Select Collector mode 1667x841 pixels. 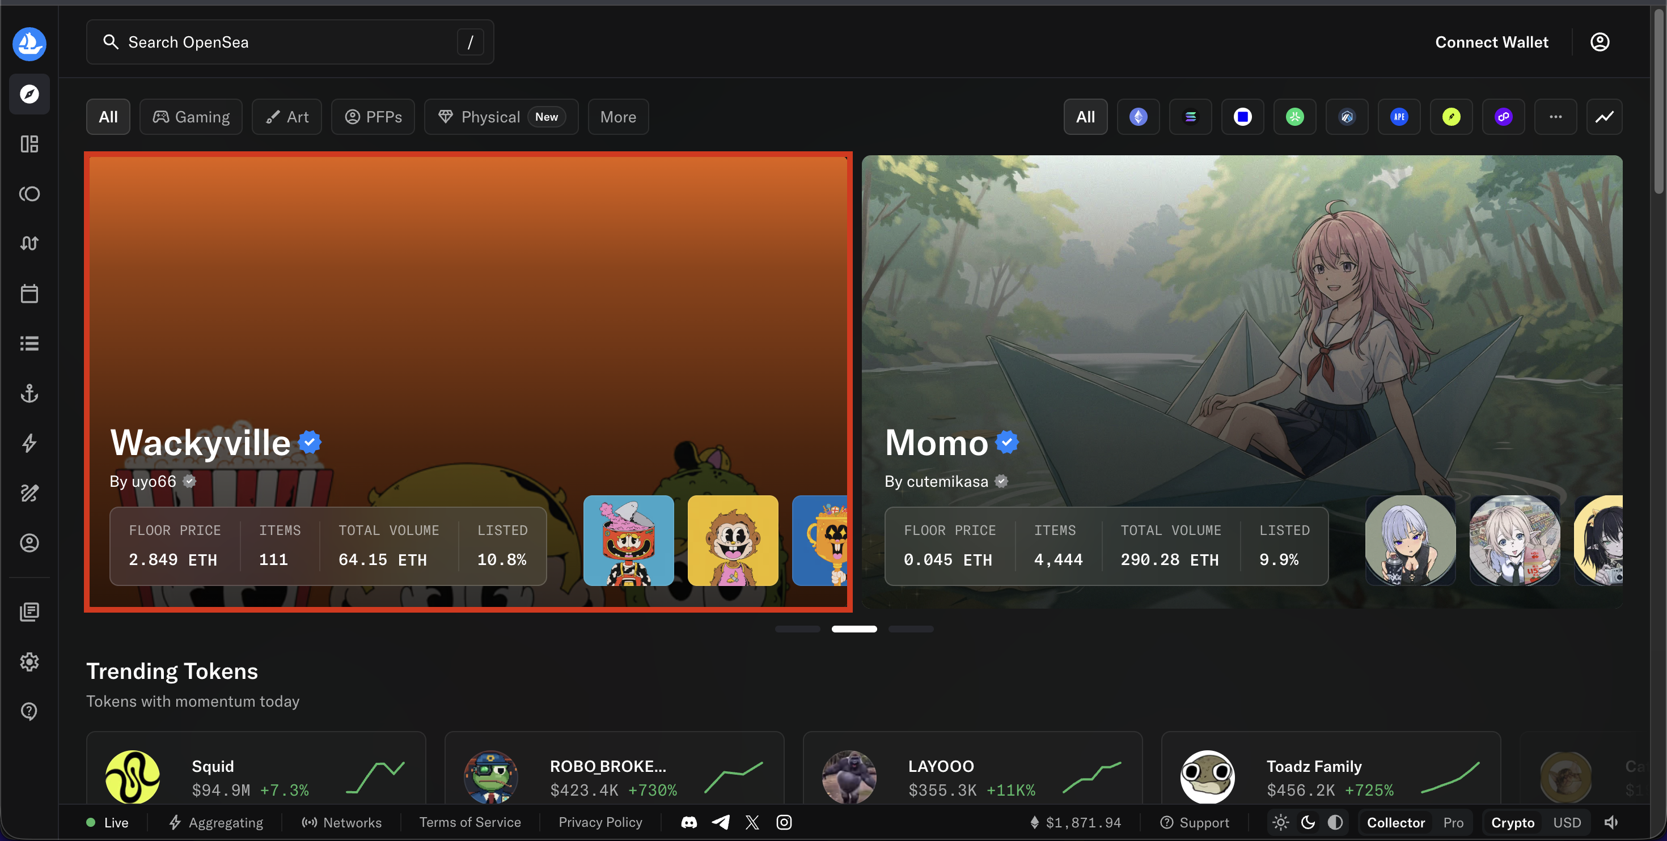1396,822
